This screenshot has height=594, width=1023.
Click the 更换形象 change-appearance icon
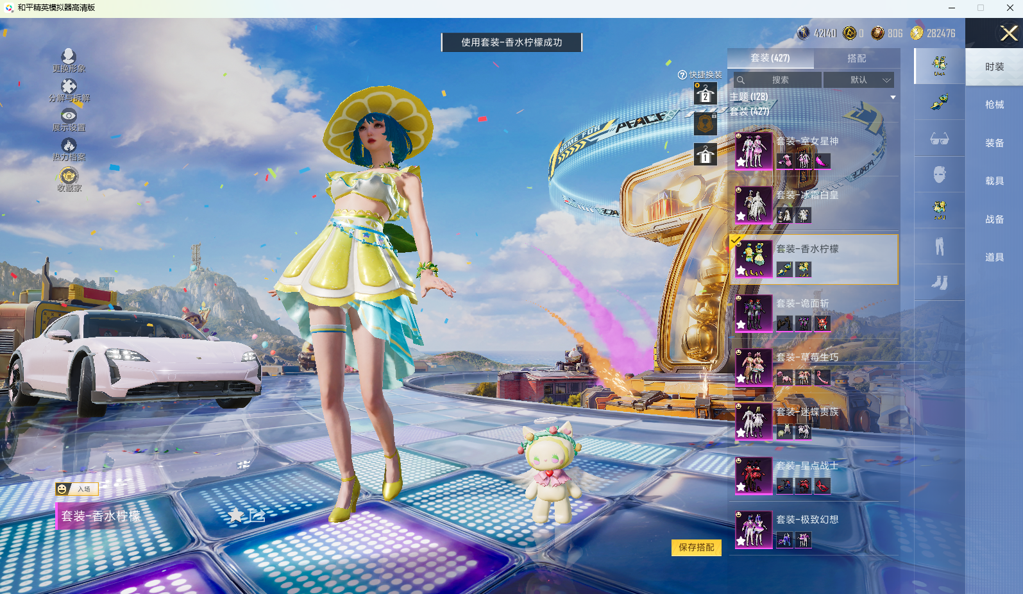click(69, 56)
